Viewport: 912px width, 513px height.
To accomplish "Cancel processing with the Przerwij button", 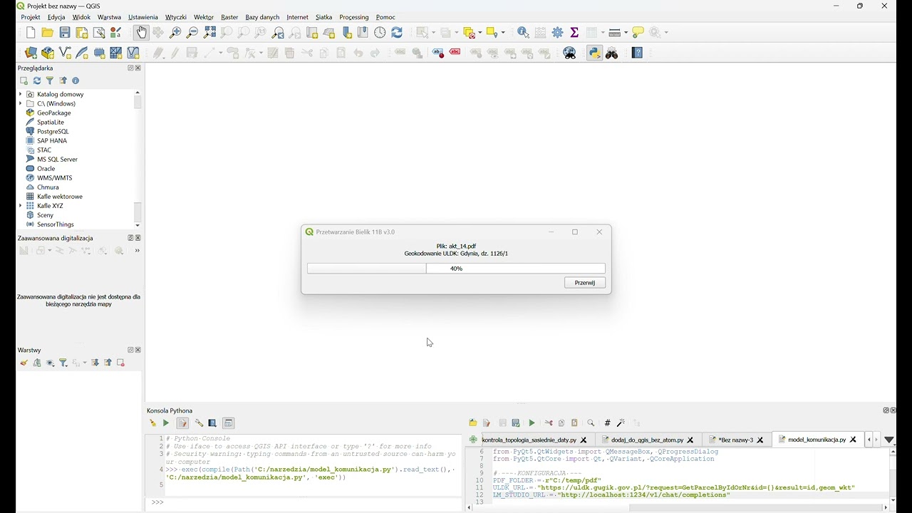I will tap(585, 283).
